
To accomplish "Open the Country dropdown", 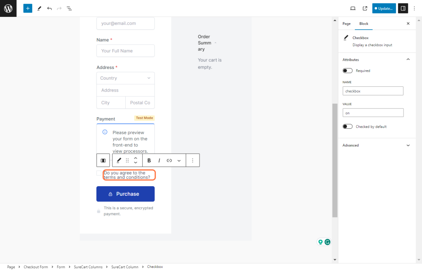I will 125,78.
